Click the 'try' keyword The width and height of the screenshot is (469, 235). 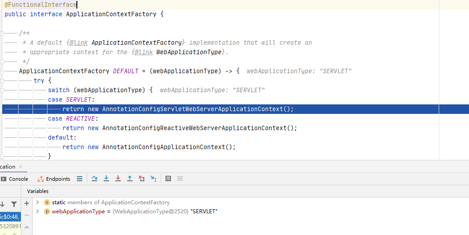[39, 80]
